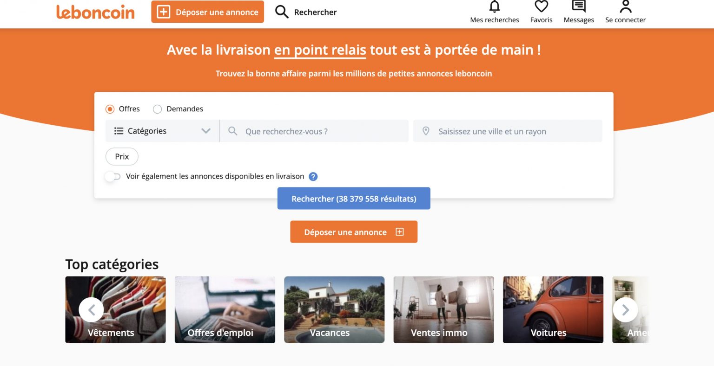
Task: Open the Prix filter
Action: tap(122, 156)
